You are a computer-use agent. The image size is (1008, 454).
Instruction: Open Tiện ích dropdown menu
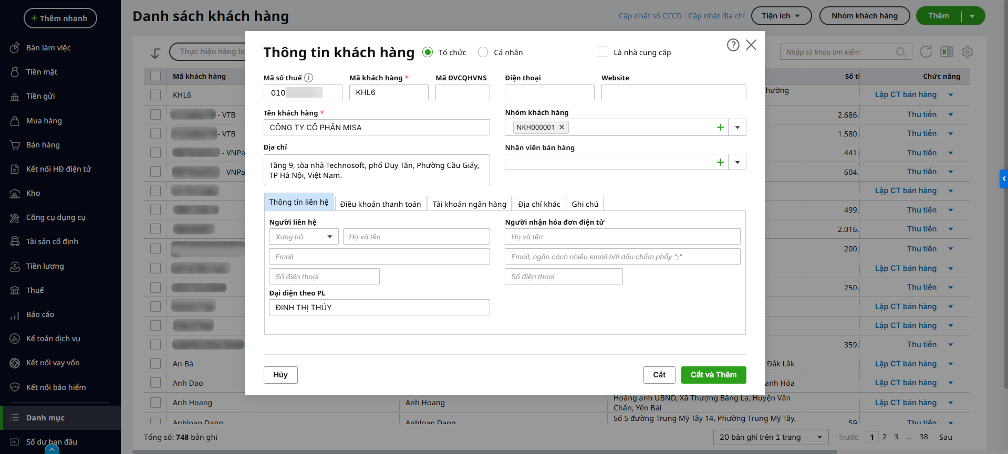pos(781,16)
